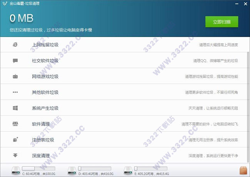Select the Internet Explorer icon for 上网残留垃圾
This screenshot has height=177, width=250.
point(15,45)
